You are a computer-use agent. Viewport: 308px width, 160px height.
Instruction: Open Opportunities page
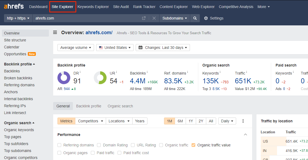(15, 54)
